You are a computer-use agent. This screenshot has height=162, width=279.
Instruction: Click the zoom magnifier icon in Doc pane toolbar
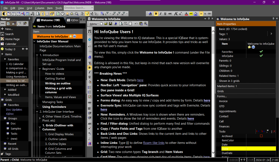coord(146,24)
